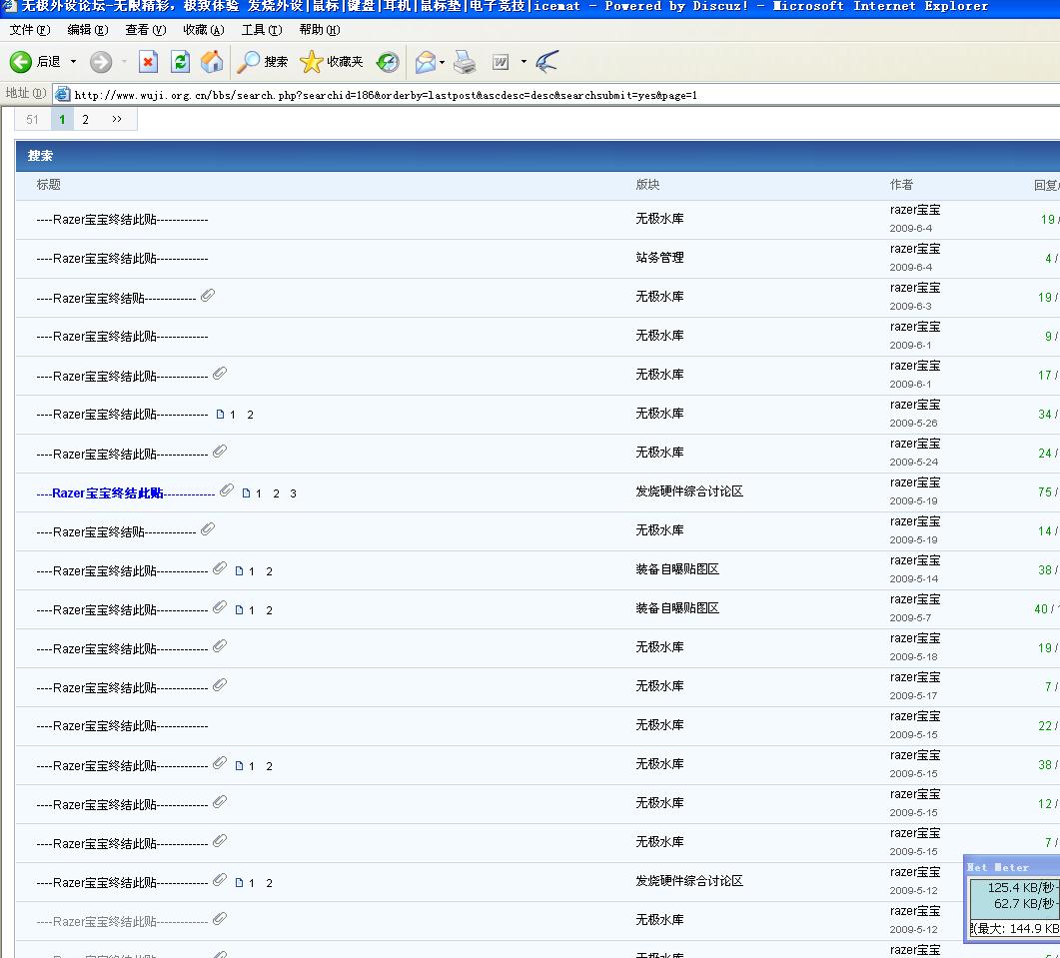Open the 搜索 (Search) panel icon
The width and height of the screenshot is (1060, 958).
(252, 62)
